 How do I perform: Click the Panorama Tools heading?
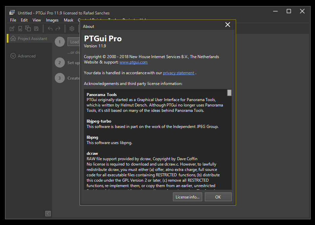click(x=101, y=94)
